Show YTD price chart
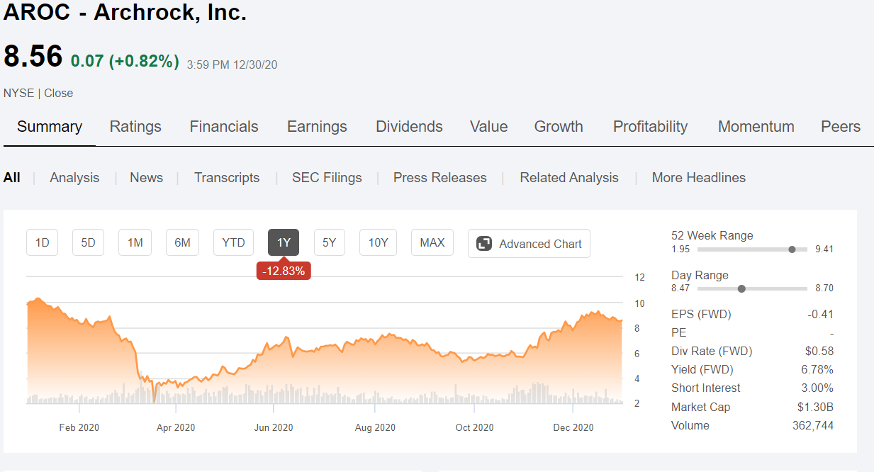Screen dimensions: 874x472 233,243
